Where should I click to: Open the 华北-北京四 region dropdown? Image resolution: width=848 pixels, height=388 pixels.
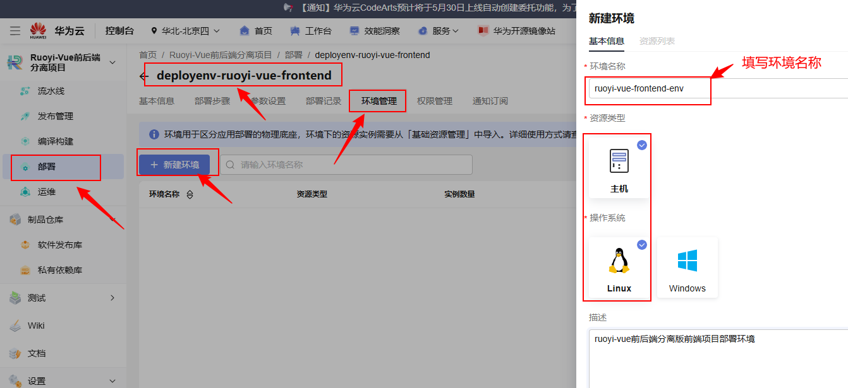(186, 30)
